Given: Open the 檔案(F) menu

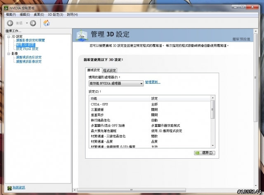Looking at the screenshot, I should [x=11, y=15].
